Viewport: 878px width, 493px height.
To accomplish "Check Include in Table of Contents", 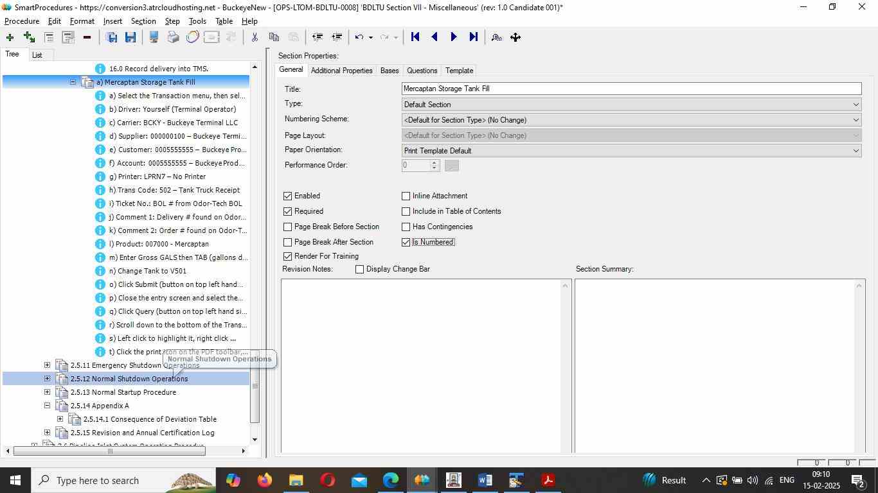I will pyautogui.click(x=406, y=211).
